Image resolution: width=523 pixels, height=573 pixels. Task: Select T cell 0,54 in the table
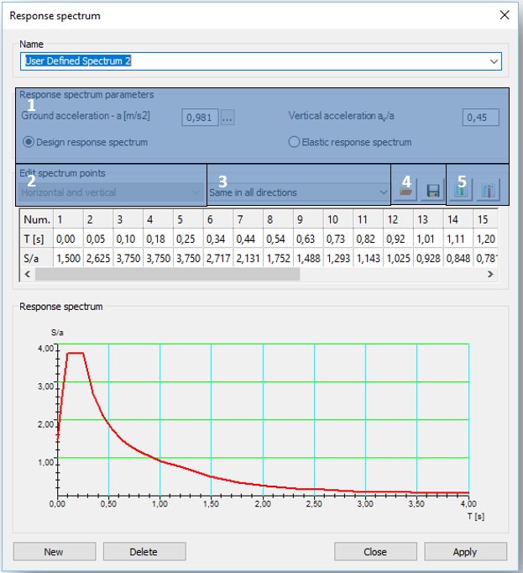tap(279, 239)
